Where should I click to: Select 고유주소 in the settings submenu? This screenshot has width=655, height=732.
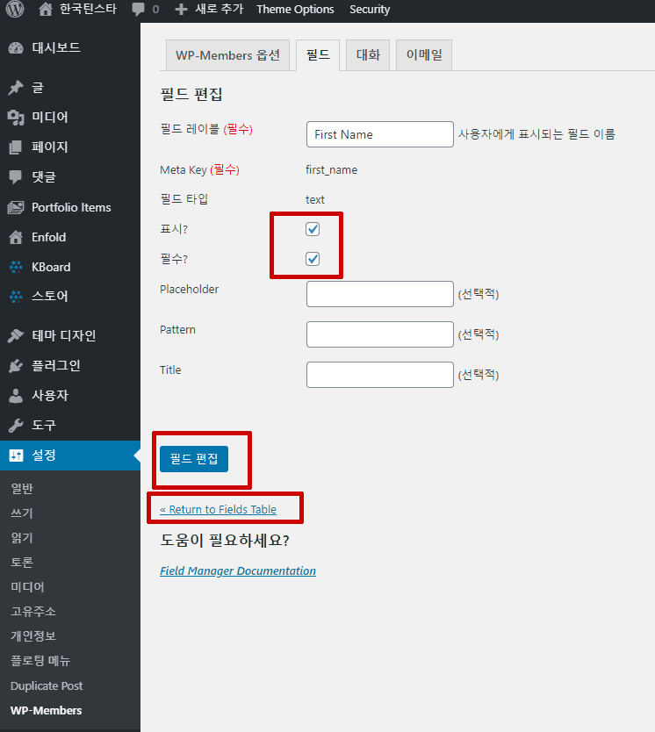[33, 612]
